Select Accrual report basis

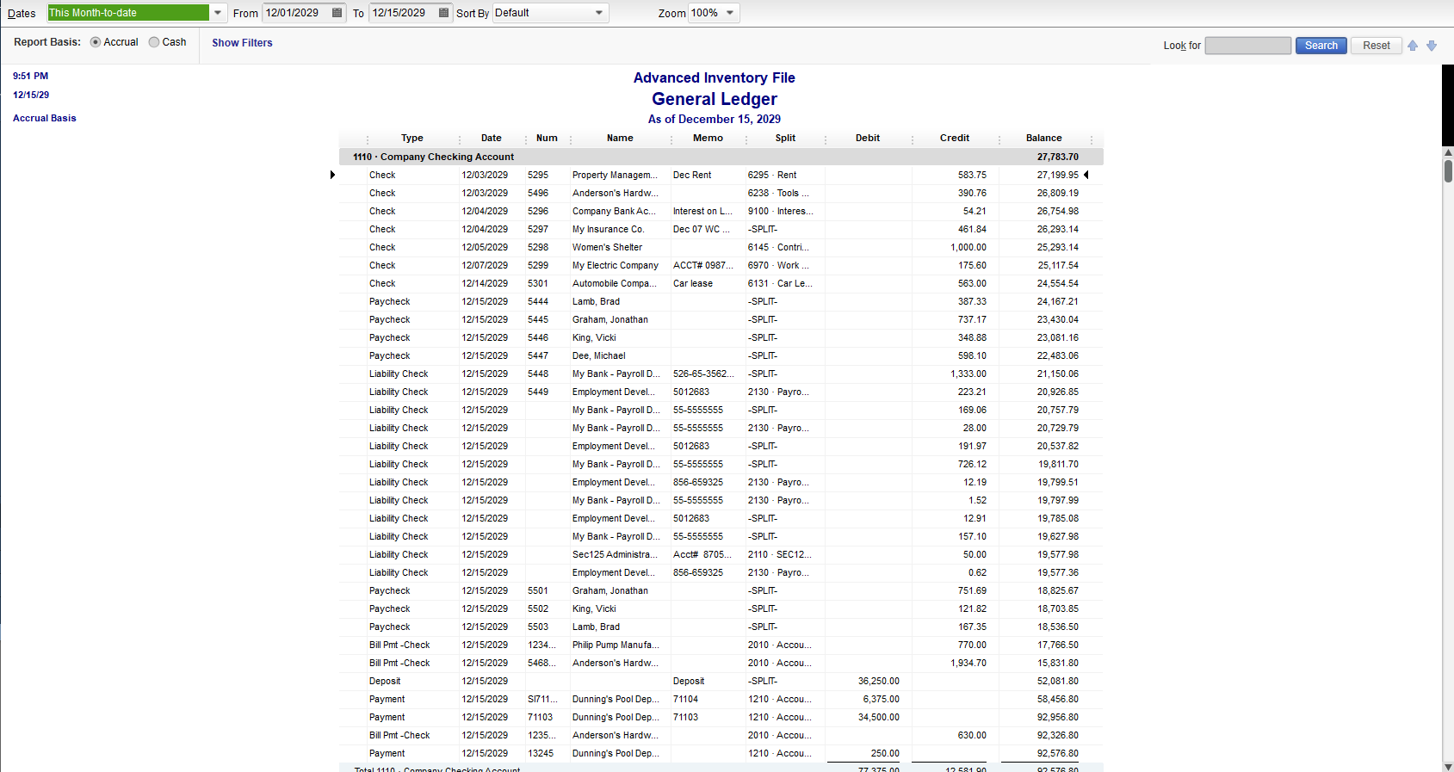(x=96, y=42)
